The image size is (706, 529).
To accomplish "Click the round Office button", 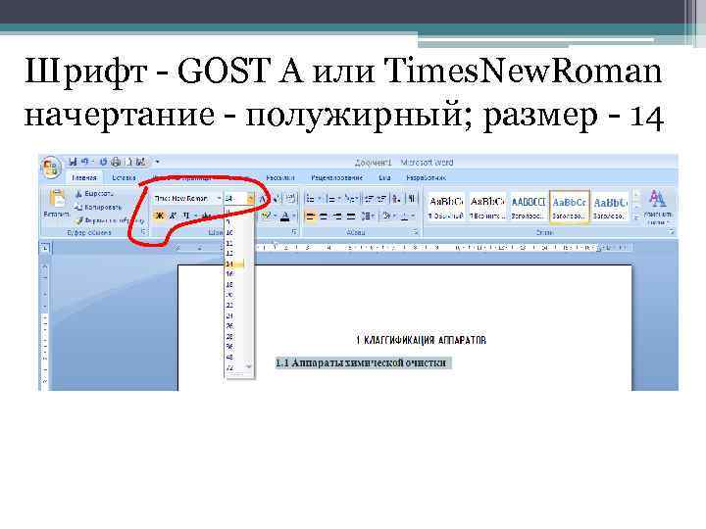I will pyautogui.click(x=51, y=168).
